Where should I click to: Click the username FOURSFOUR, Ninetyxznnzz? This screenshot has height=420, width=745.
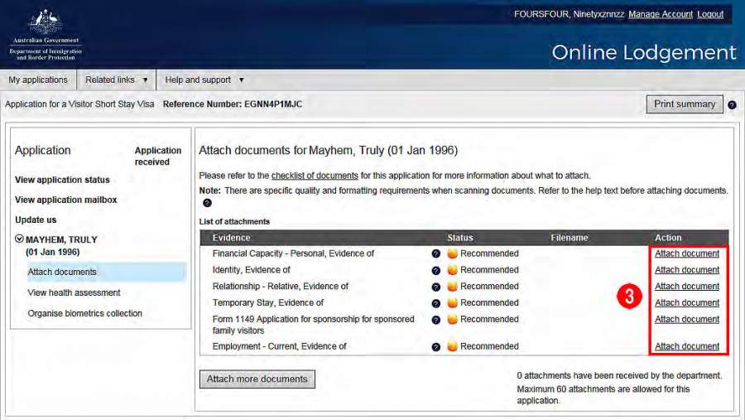pyautogui.click(x=570, y=14)
